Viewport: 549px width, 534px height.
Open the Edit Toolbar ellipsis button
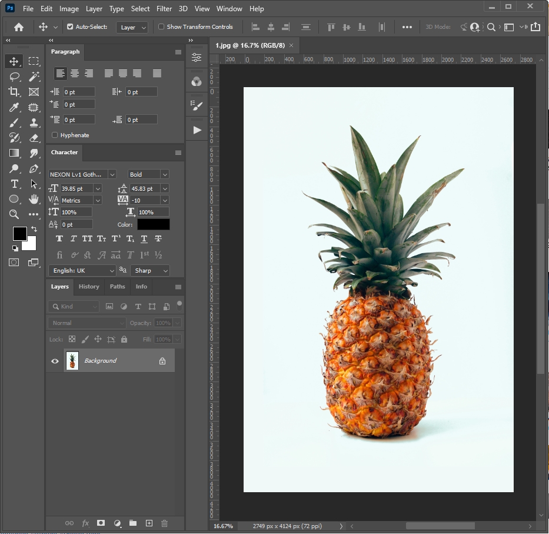click(x=34, y=214)
